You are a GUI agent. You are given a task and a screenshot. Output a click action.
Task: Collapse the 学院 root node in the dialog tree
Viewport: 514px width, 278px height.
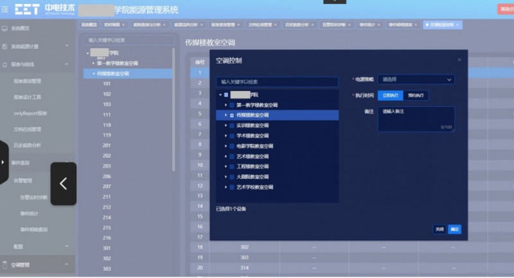220,95
